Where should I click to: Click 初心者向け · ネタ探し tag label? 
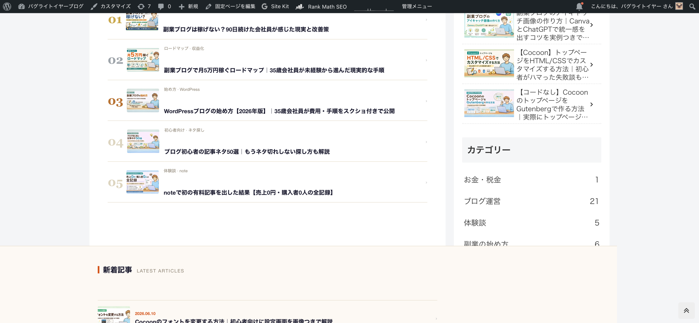point(184,130)
